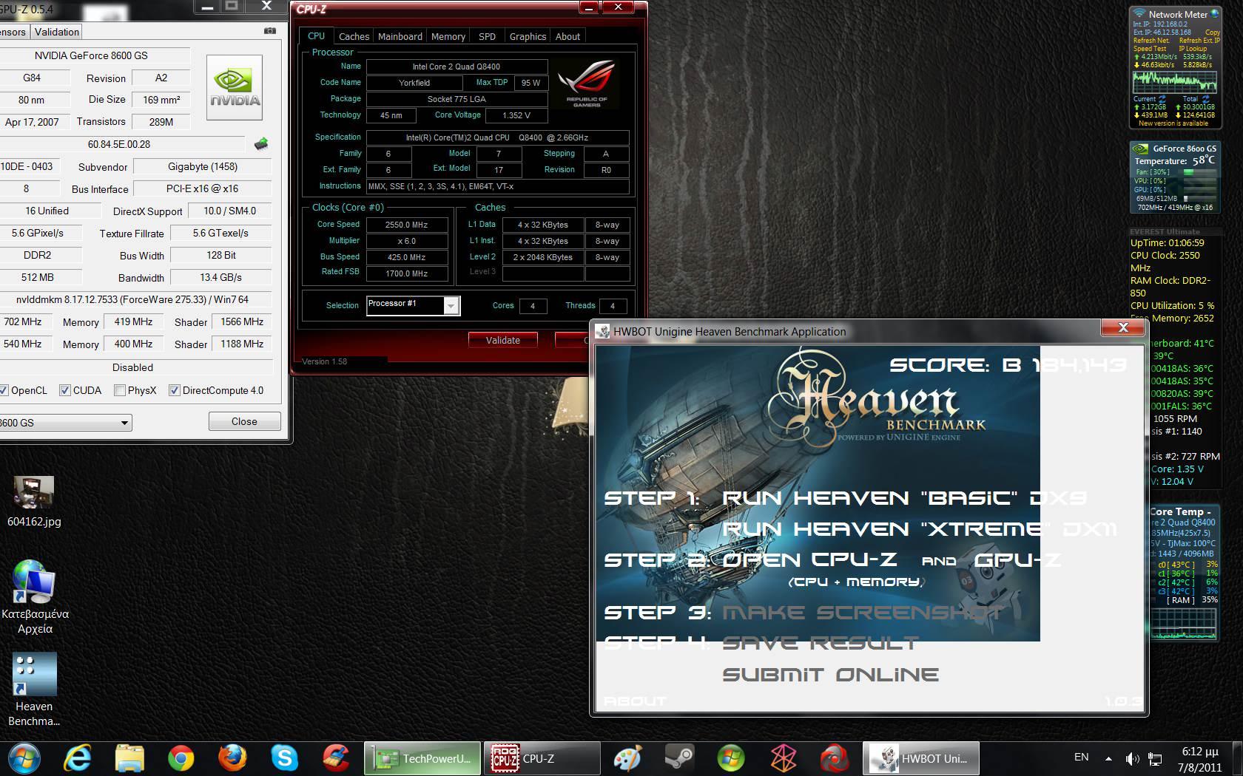
Task: Click the GPU-Z screenshot camera icon
Action: coord(270,31)
